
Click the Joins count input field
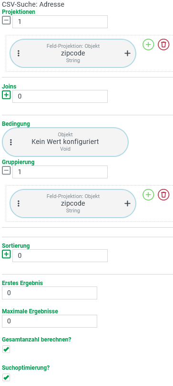[60, 96]
